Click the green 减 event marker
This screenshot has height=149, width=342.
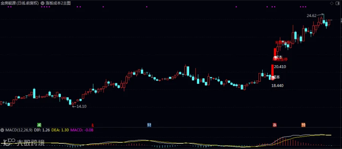39,125
